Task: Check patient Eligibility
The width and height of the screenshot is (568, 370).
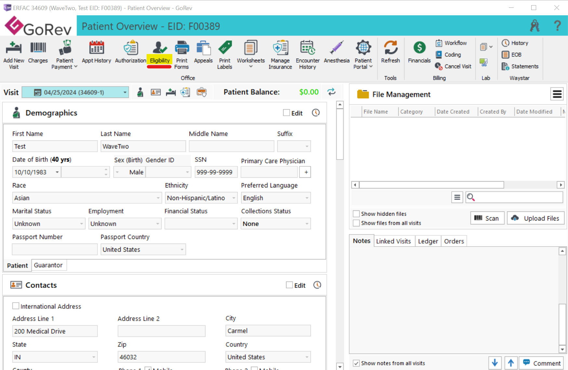Action: 159,52
